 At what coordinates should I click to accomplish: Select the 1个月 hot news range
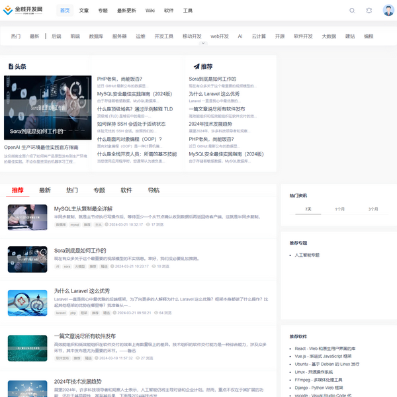(339, 209)
